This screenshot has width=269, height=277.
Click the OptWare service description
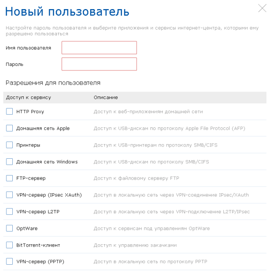coord(151,228)
